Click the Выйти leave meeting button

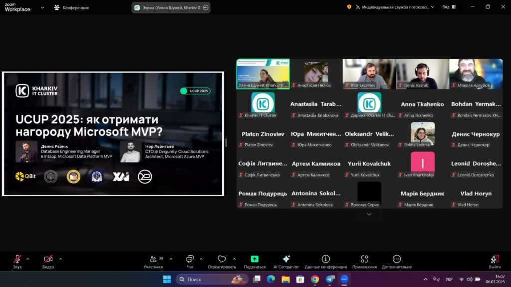coord(495,262)
